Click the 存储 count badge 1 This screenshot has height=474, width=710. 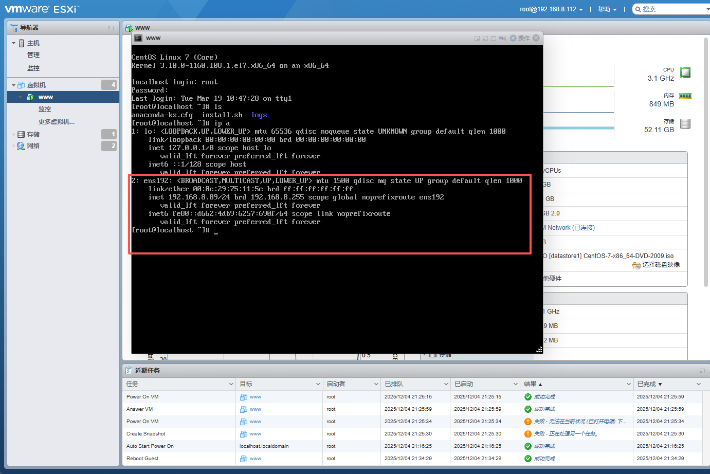click(x=109, y=134)
